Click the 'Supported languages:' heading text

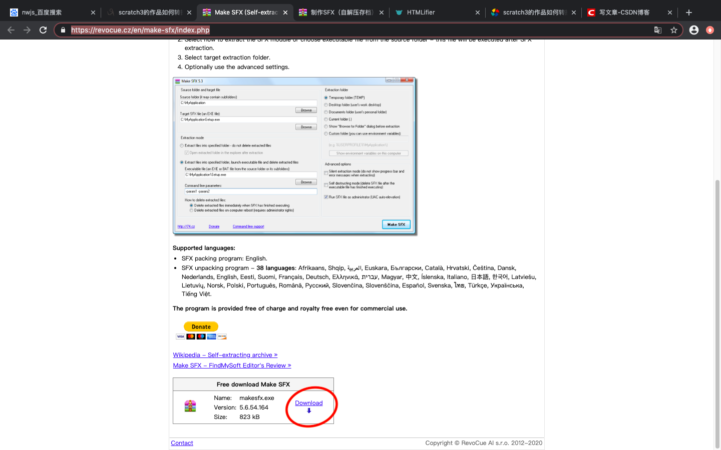[x=204, y=248]
